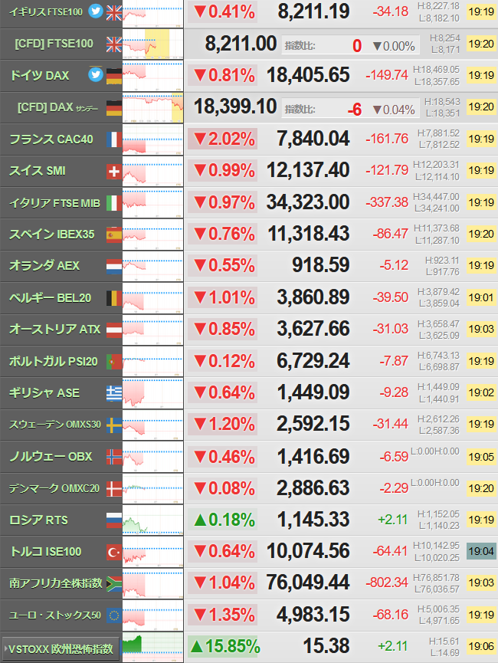Expand the VSTOXX 欧州恐怖指数 button
The height and width of the screenshot is (663, 498).
point(60,648)
